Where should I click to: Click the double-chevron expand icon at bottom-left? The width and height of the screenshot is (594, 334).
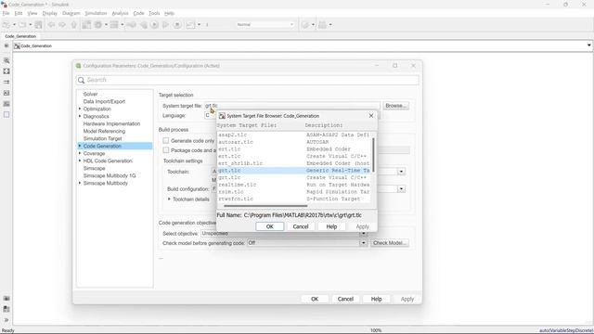click(x=6, y=320)
